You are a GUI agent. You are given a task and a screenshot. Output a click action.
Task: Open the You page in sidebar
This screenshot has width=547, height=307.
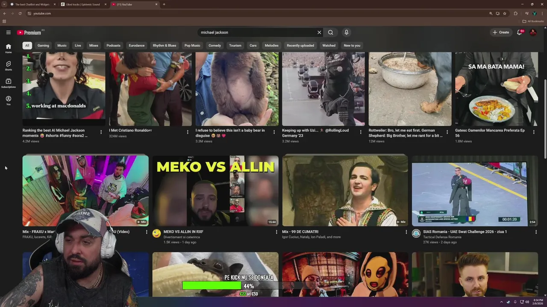8,101
